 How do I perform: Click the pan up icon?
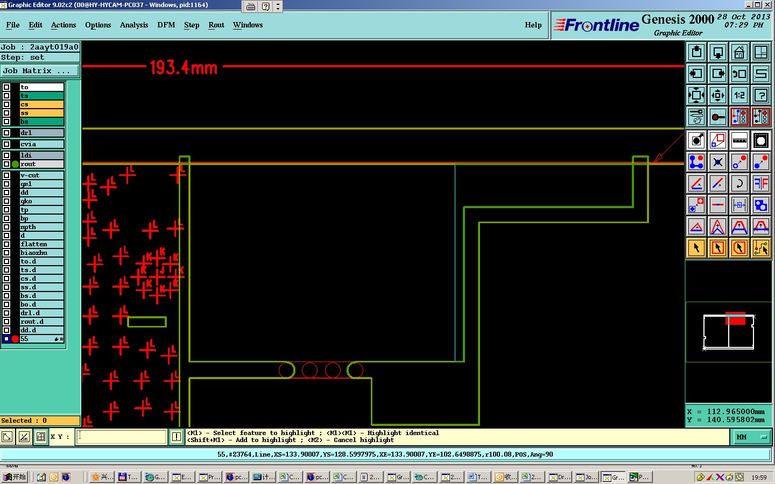tap(696, 52)
